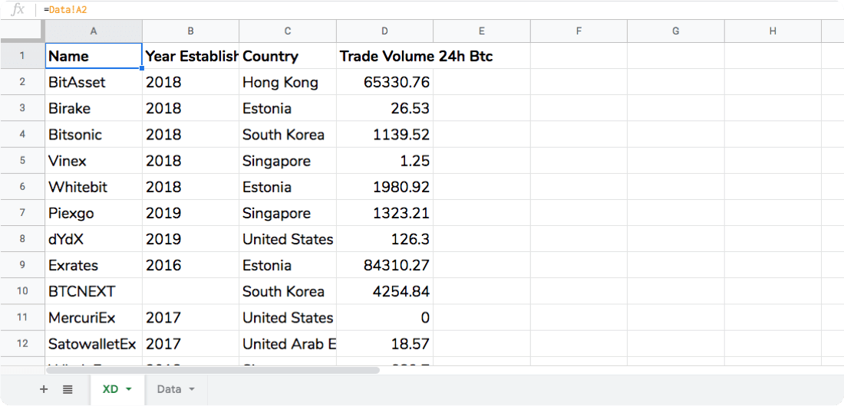
Task: Switch to the Data sheet tab
Action: coord(176,389)
